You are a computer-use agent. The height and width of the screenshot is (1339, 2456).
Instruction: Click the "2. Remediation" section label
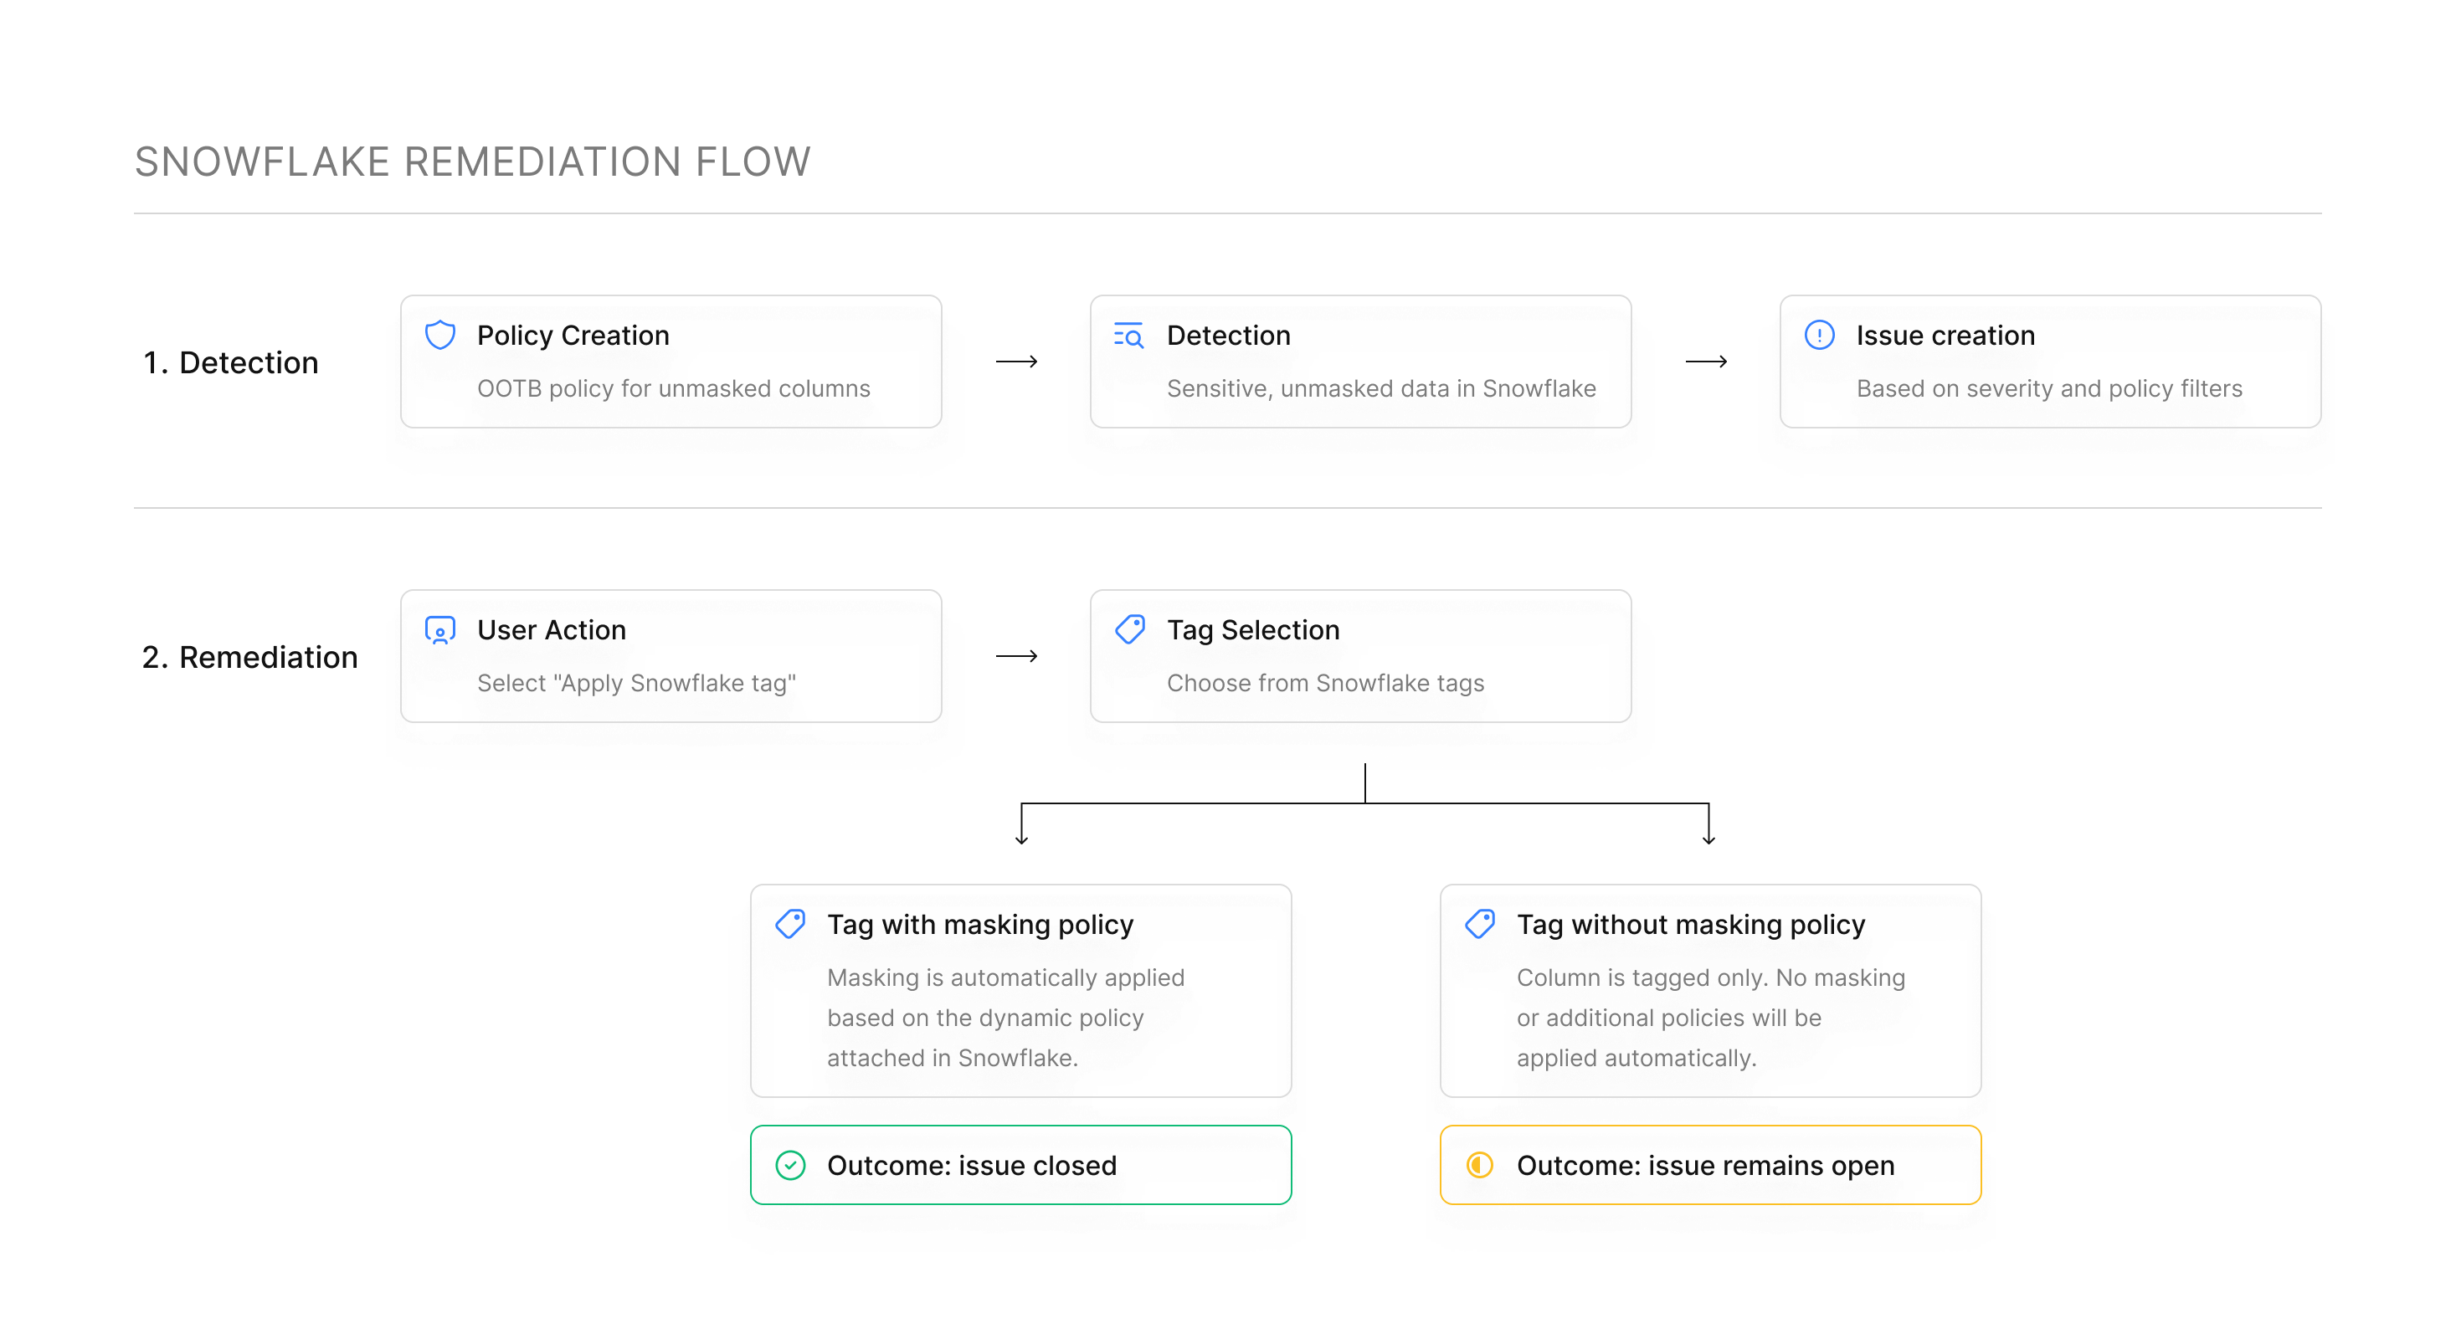tap(249, 657)
